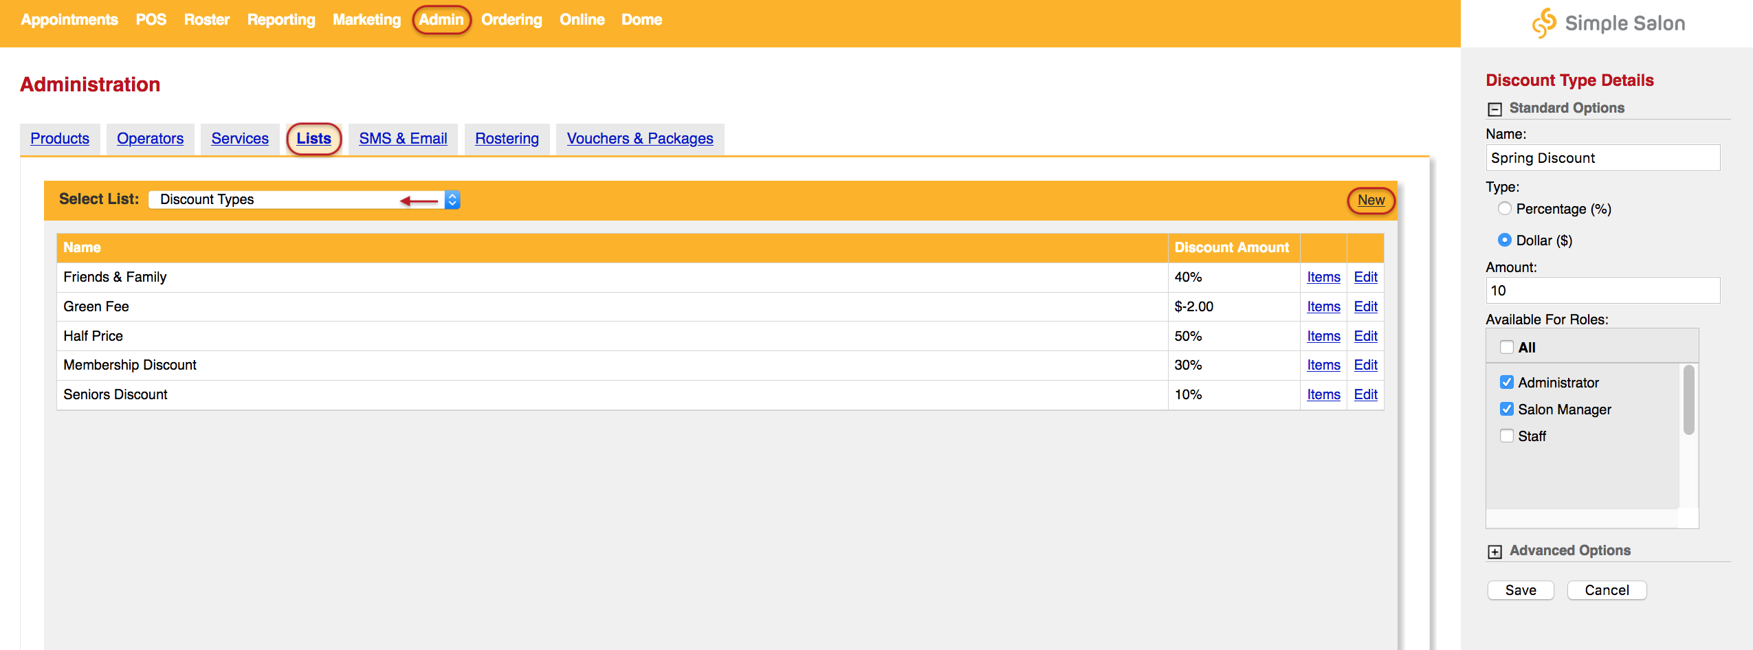
Task: Edit the Green Fee discount
Action: [1365, 306]
